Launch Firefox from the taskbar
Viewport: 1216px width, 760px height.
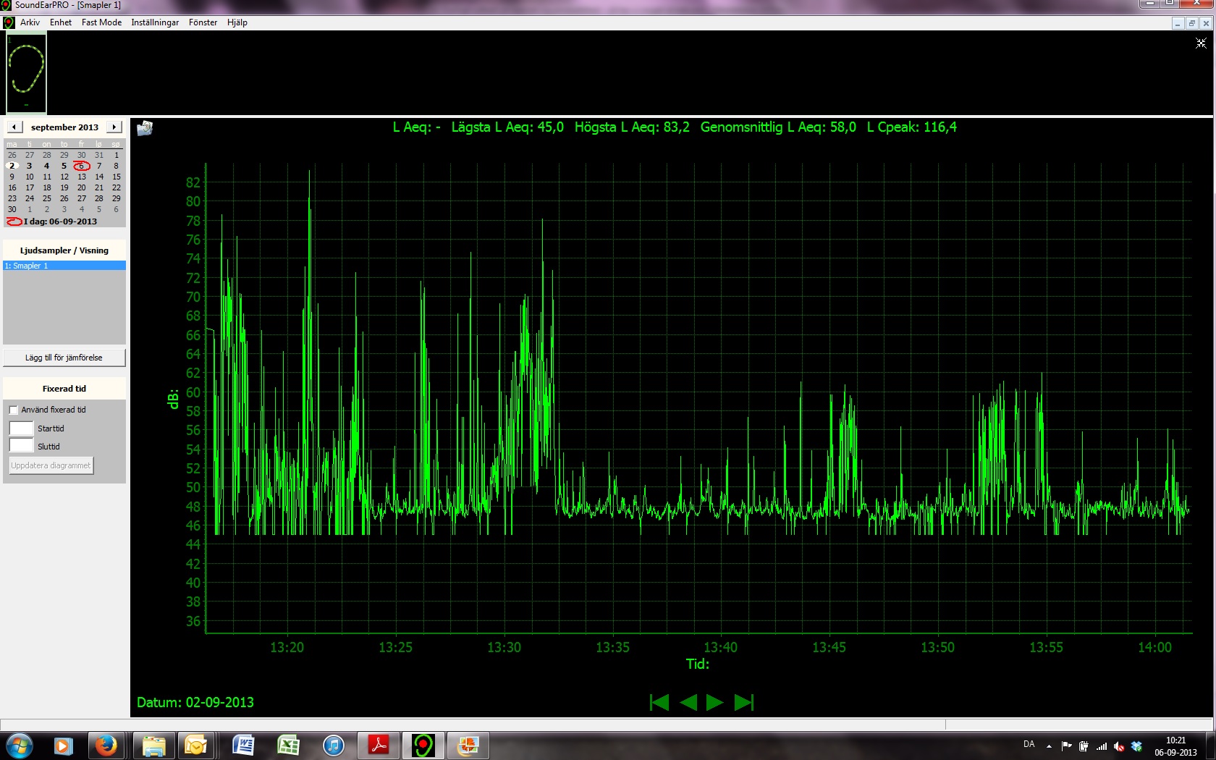(106, 745)
